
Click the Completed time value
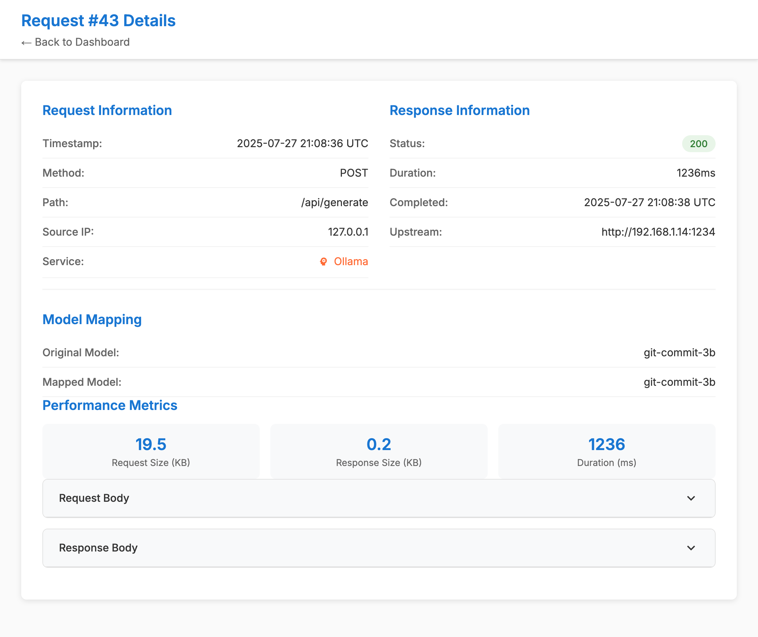(x=649, y=203)
